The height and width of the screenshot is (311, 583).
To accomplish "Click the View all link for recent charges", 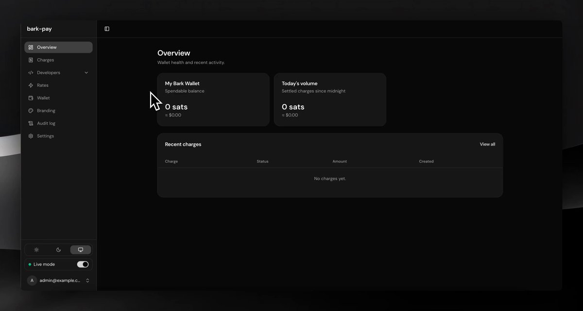I will pos(487,144).
